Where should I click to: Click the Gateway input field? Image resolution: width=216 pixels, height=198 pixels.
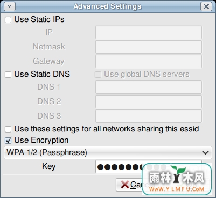coord(149,61)
